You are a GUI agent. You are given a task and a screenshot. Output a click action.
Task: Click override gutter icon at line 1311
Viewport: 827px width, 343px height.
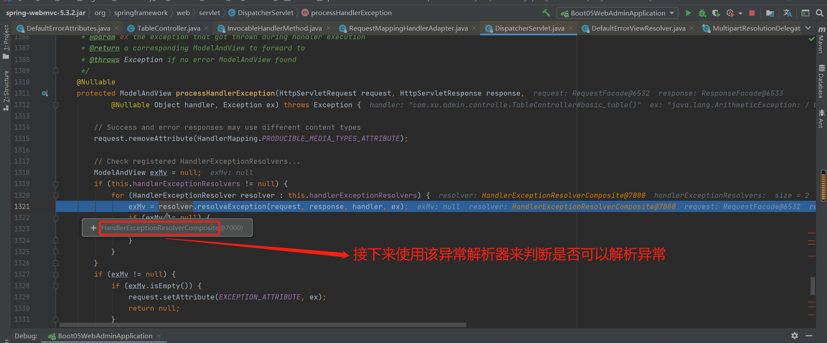coord(45,94)
